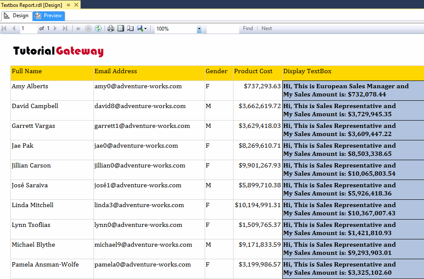Click textbox with sales amount $9,293,903.01
424x279 pixels.
click(x=353, y=249)
